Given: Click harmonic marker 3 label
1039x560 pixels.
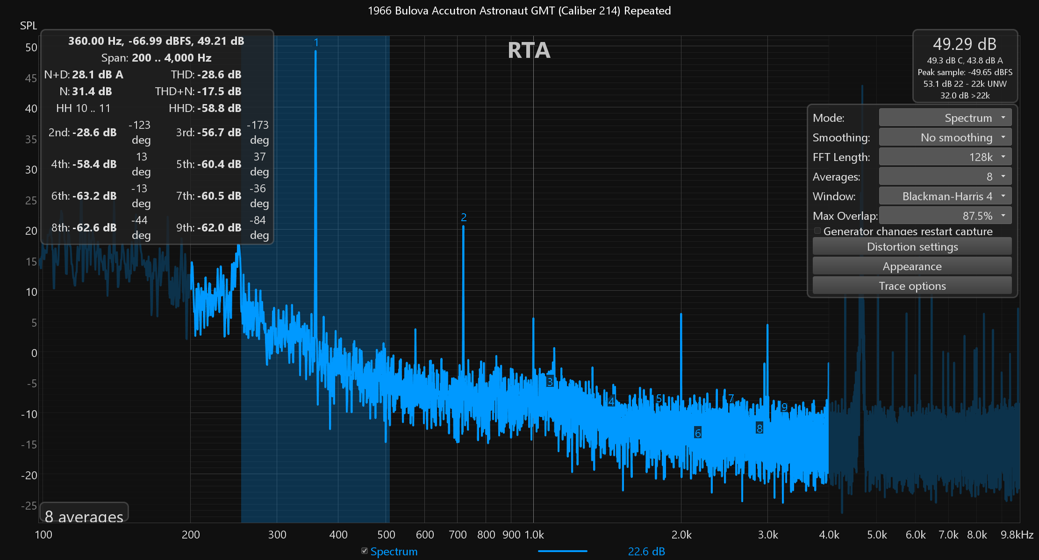Looking at the screenshot, I should coord(550,382).
